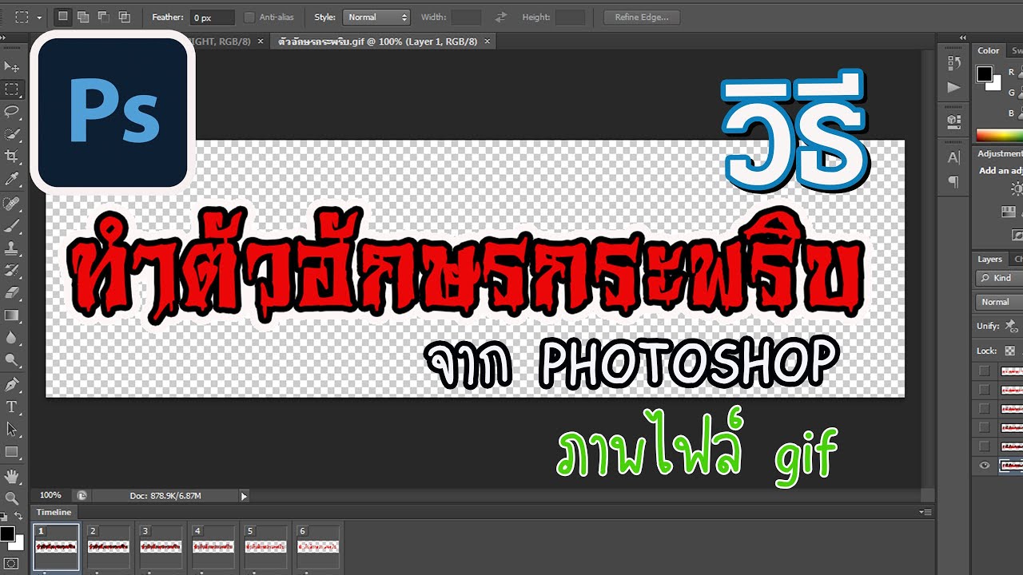Switch to the .gif document tab

377,41
